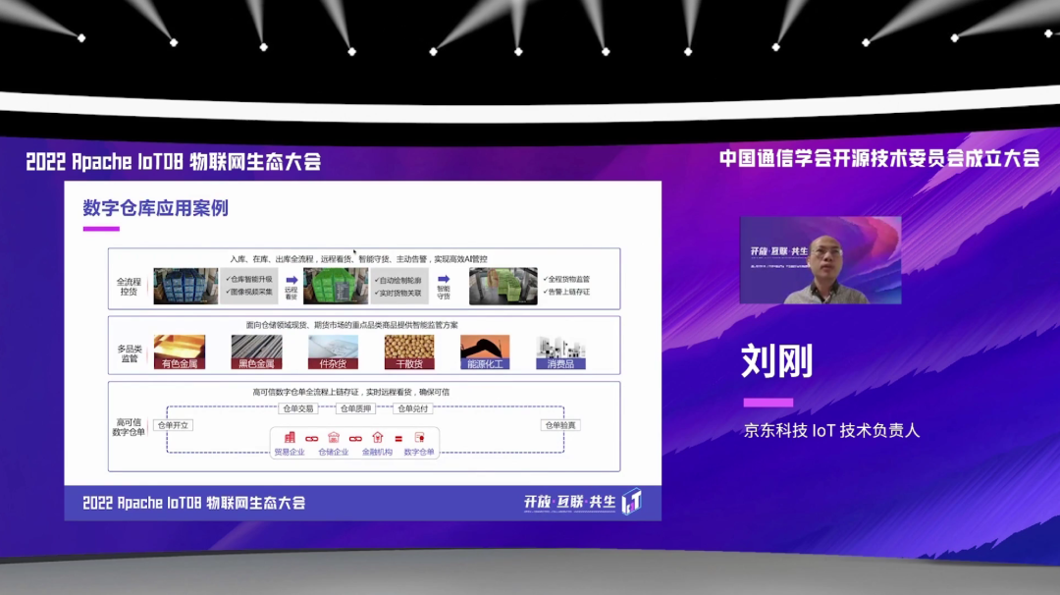Click the 仓储企业 warehouse icon
Image resolution: width=1060 pixels, height=595 pixels.
[x=334, y=438]
